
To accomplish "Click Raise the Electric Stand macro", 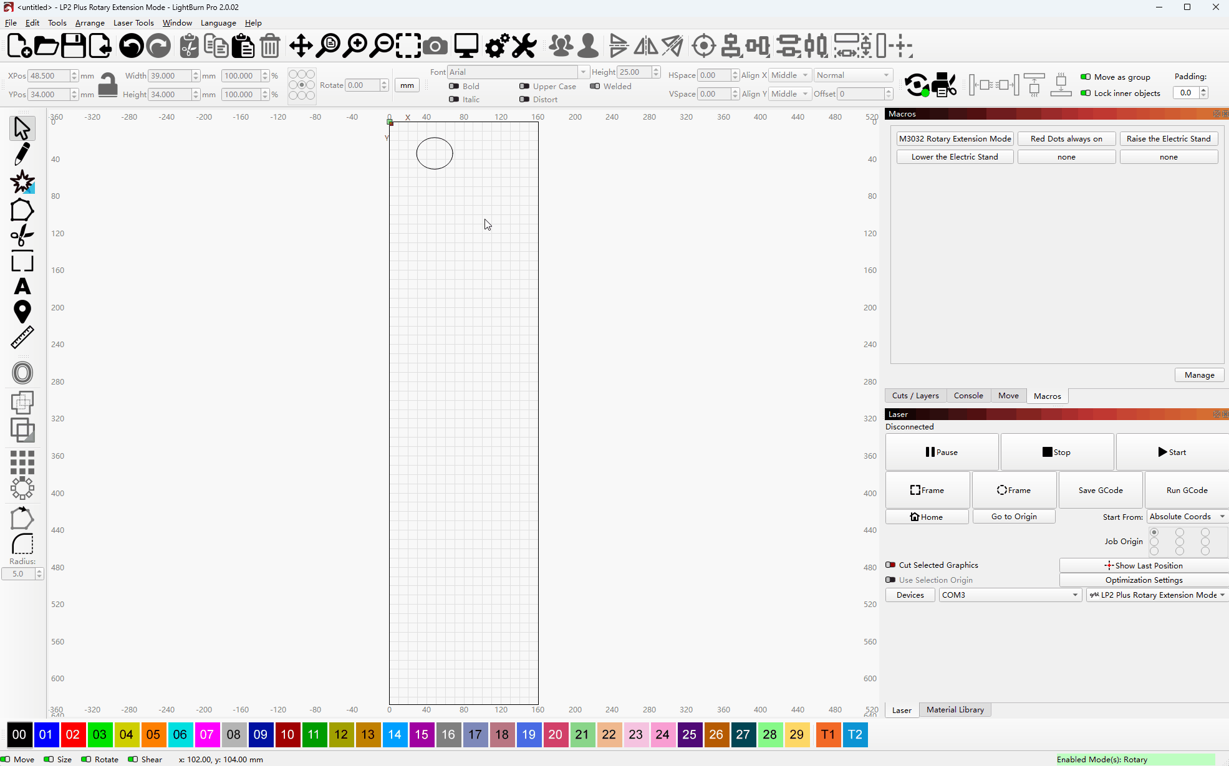I will point(1169,138).
